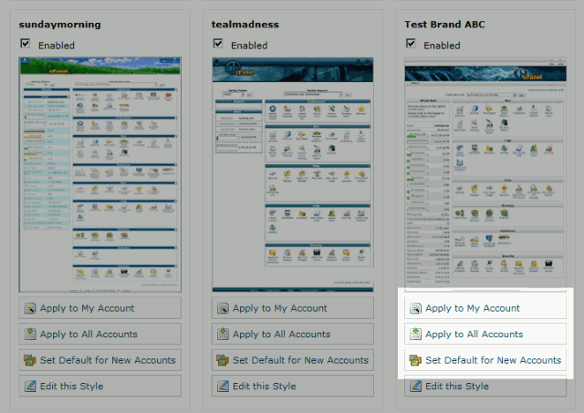Select the sundaymorning style title
584x413 pixels.
pyautogui.click(x=60, y=25)
